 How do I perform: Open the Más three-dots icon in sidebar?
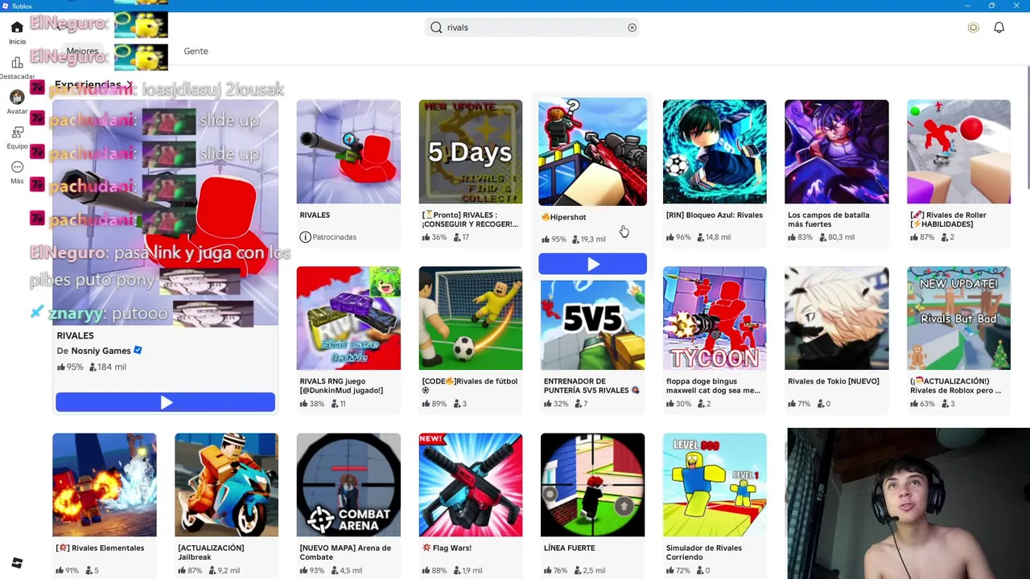(x=17, y=167)
